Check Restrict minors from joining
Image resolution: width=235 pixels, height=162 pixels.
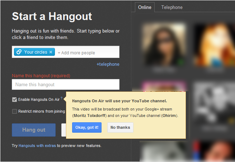click(15, 111)
